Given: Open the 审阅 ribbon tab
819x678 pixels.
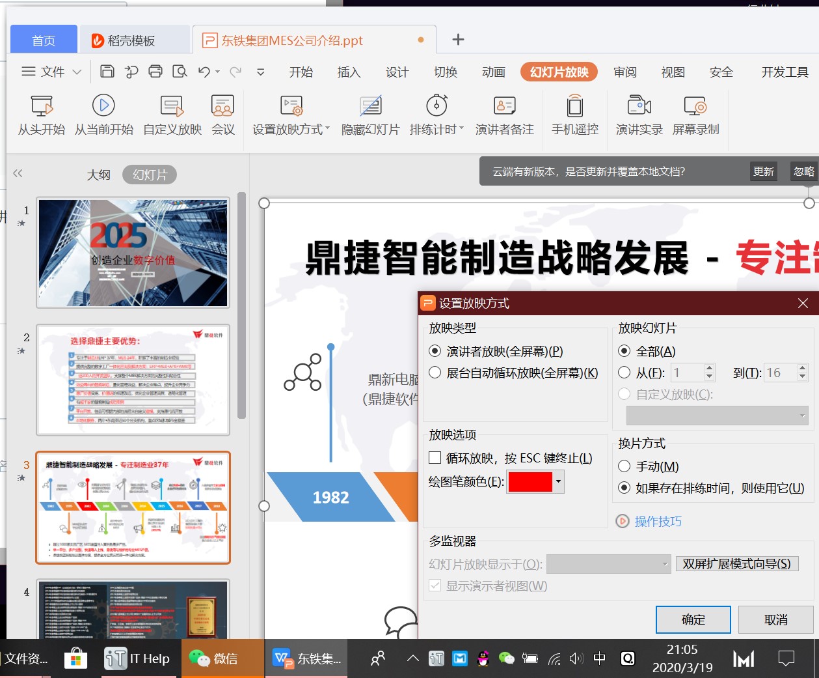Looking at the screenshot, I should click(x=625, y=72).
